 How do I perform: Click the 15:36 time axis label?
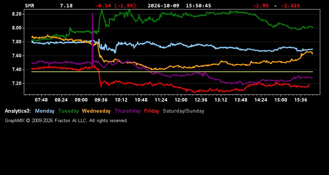point(301,100)
